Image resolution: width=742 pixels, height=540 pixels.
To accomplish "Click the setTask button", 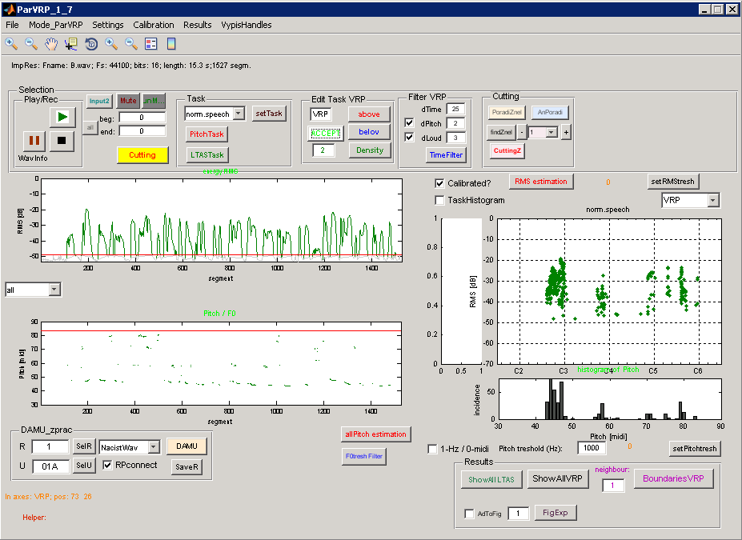I will (269, 114).
